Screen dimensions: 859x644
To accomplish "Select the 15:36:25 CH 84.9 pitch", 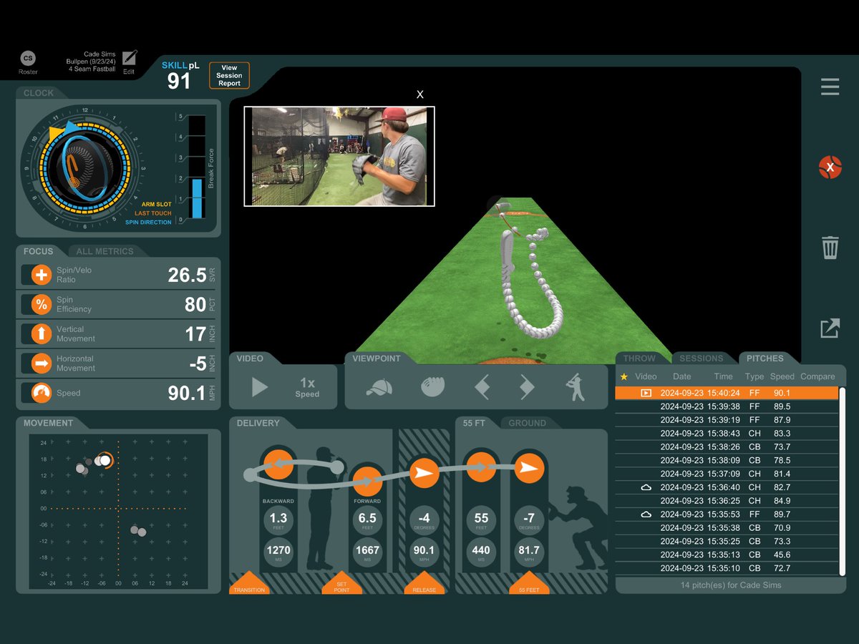I will tap(727, 501).
